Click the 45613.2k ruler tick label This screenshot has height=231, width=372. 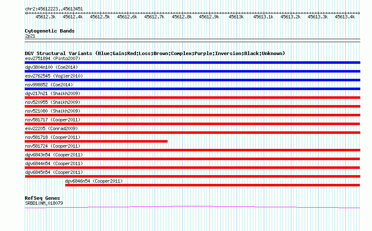(x=290, y=17)
